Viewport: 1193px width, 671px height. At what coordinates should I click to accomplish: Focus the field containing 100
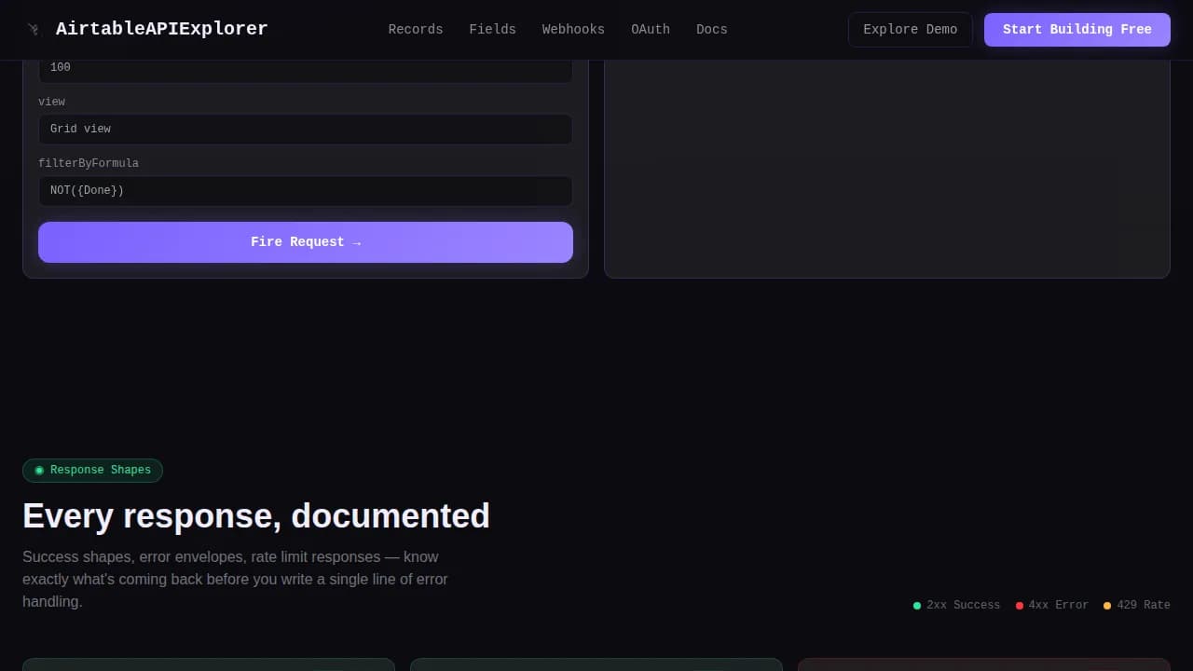click(x=305, y=68)
